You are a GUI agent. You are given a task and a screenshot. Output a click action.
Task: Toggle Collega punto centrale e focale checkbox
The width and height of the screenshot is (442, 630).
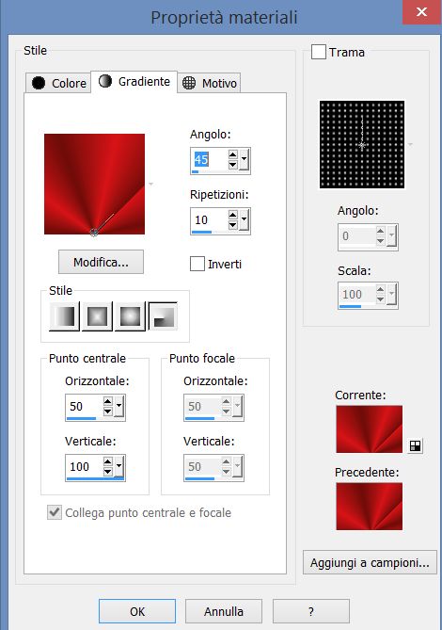point(55,512)
